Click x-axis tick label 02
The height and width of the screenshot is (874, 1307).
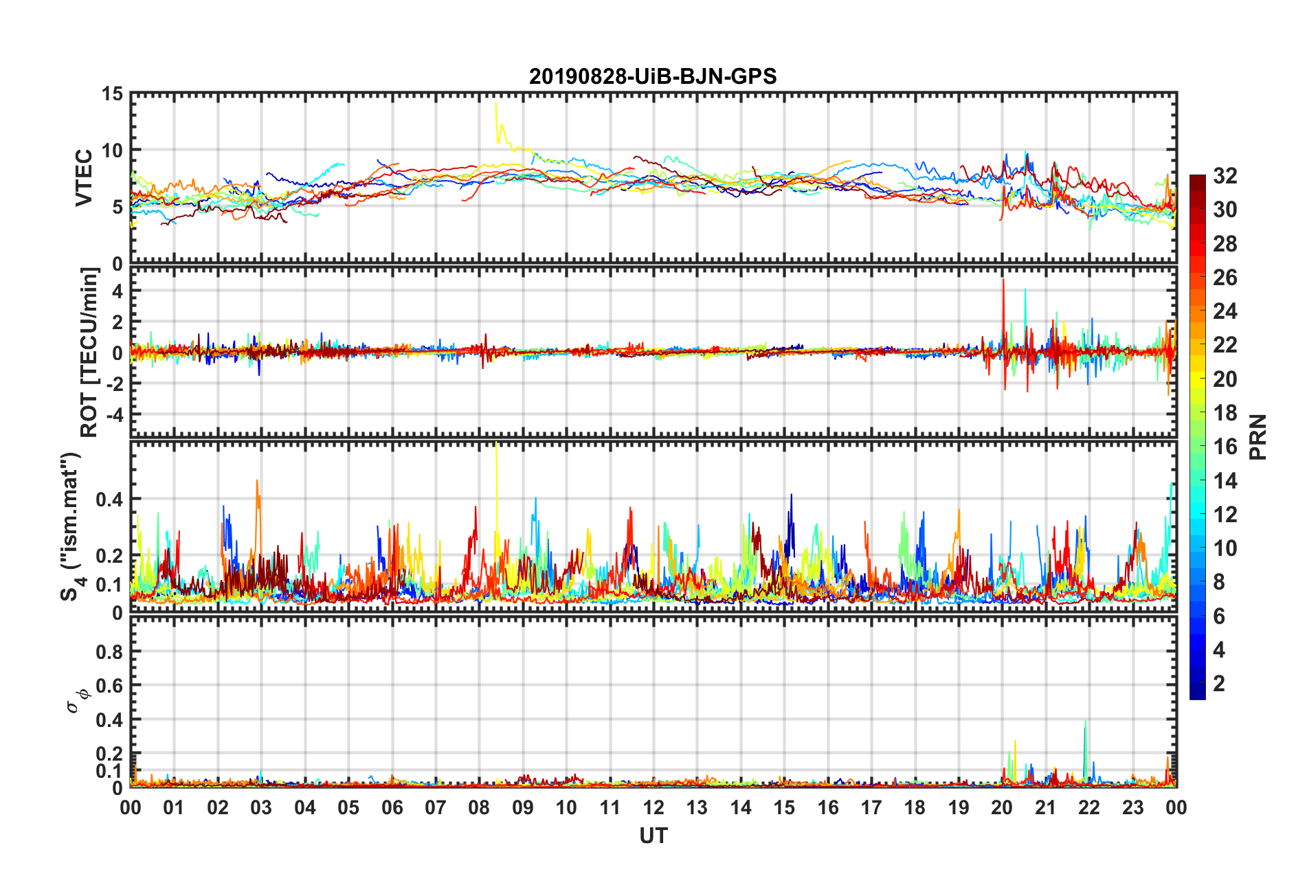pyautogui.click(x=218, y=807)
